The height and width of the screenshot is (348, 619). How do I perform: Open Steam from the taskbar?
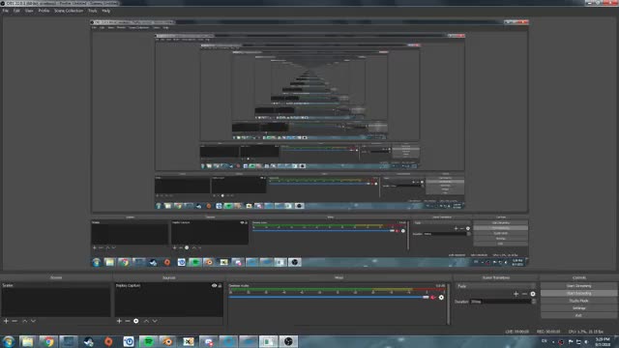pyautogui.click(x=88, y=341)
